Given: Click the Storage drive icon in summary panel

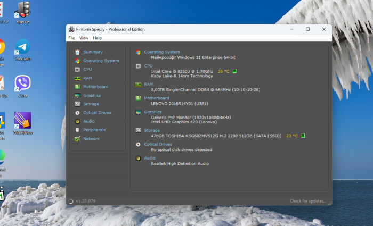Looking at the screenshot, I should (x=138, y=130).
